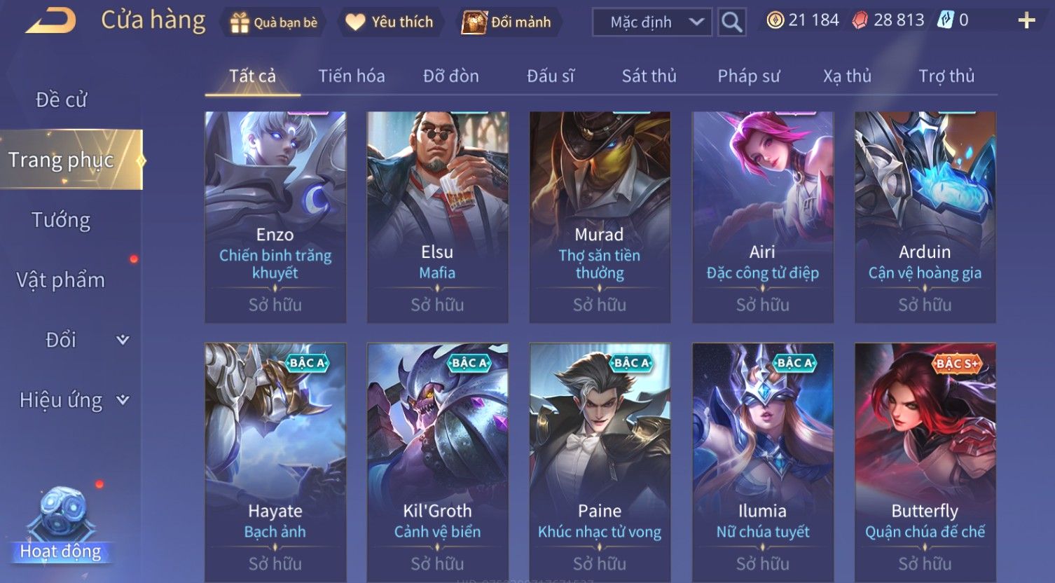Viewport: 1055px width, 583px height.
Task: Open the Mặc định sort dropdown
Action: point(652,22)
